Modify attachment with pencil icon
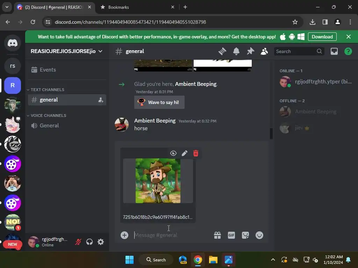This screenshot has width=358, height=268. tap(185, 153)
